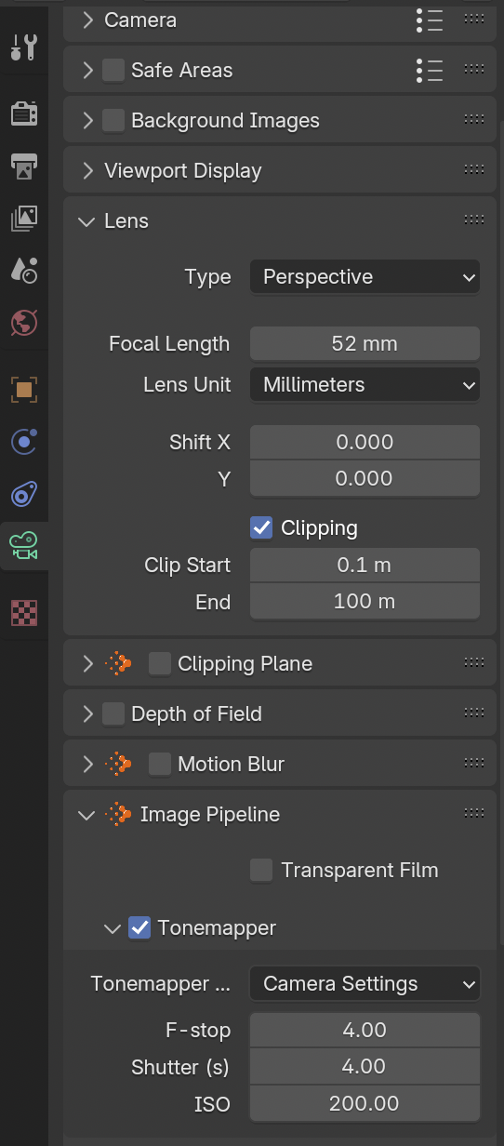Open Camera presets list icon

430,20
